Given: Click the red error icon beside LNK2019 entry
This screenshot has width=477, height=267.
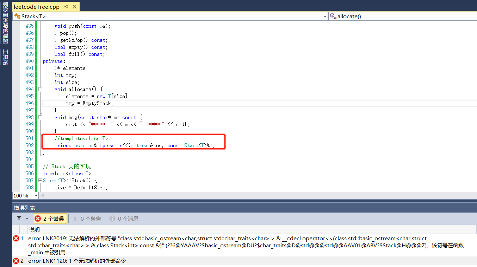Looking at the screenshot, I should pos(17,238).
